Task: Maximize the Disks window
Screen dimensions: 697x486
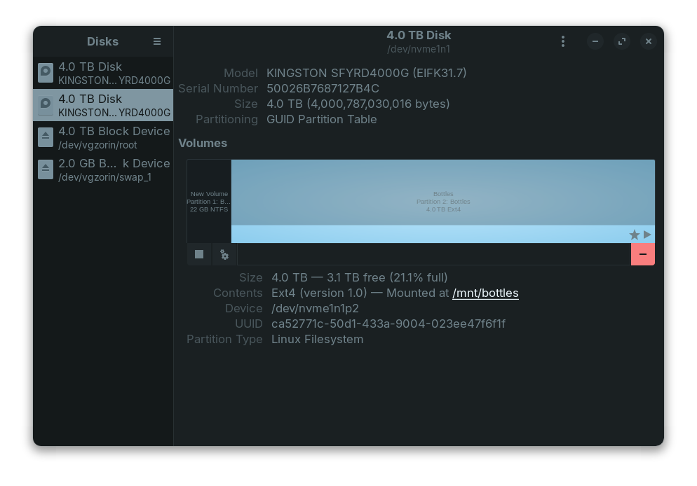Action: [x=622, y=41]
